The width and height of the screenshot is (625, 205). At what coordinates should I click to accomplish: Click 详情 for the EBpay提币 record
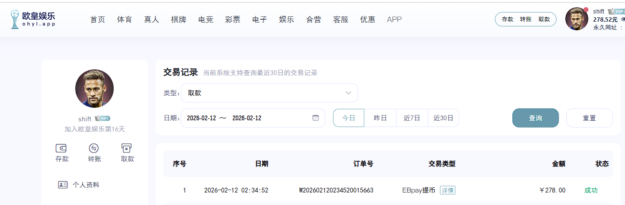coord(448,190)
